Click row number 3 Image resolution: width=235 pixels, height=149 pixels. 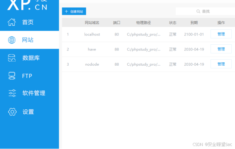click(x=68, y=64)
